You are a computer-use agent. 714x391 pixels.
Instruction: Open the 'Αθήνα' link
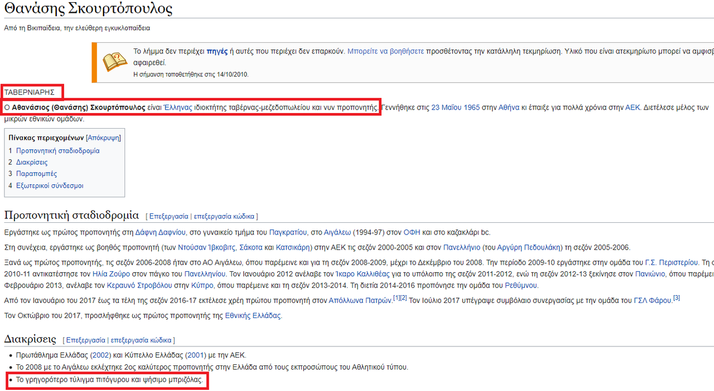pyautogui.click(x=509, y=107)
